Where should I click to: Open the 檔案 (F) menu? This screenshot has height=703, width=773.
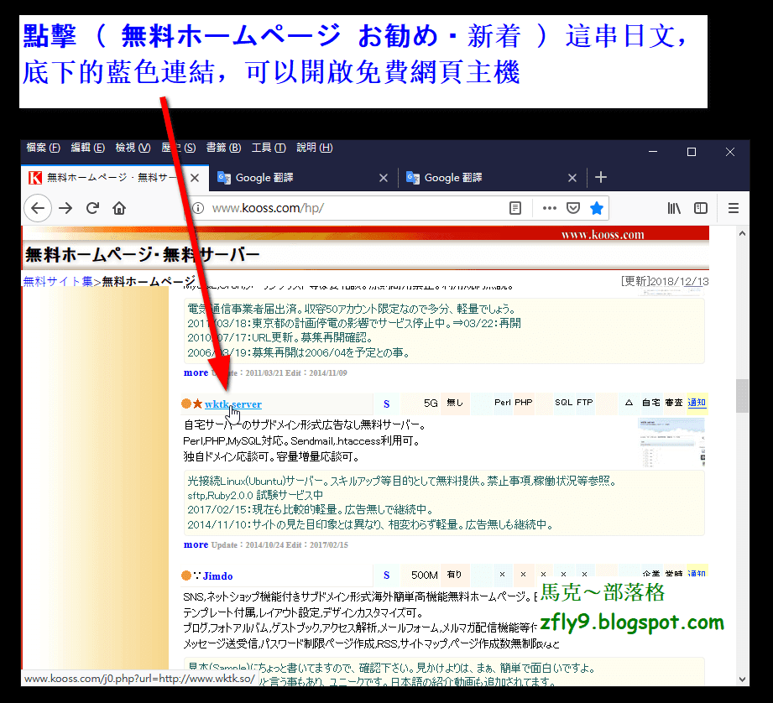click(43, 148)
